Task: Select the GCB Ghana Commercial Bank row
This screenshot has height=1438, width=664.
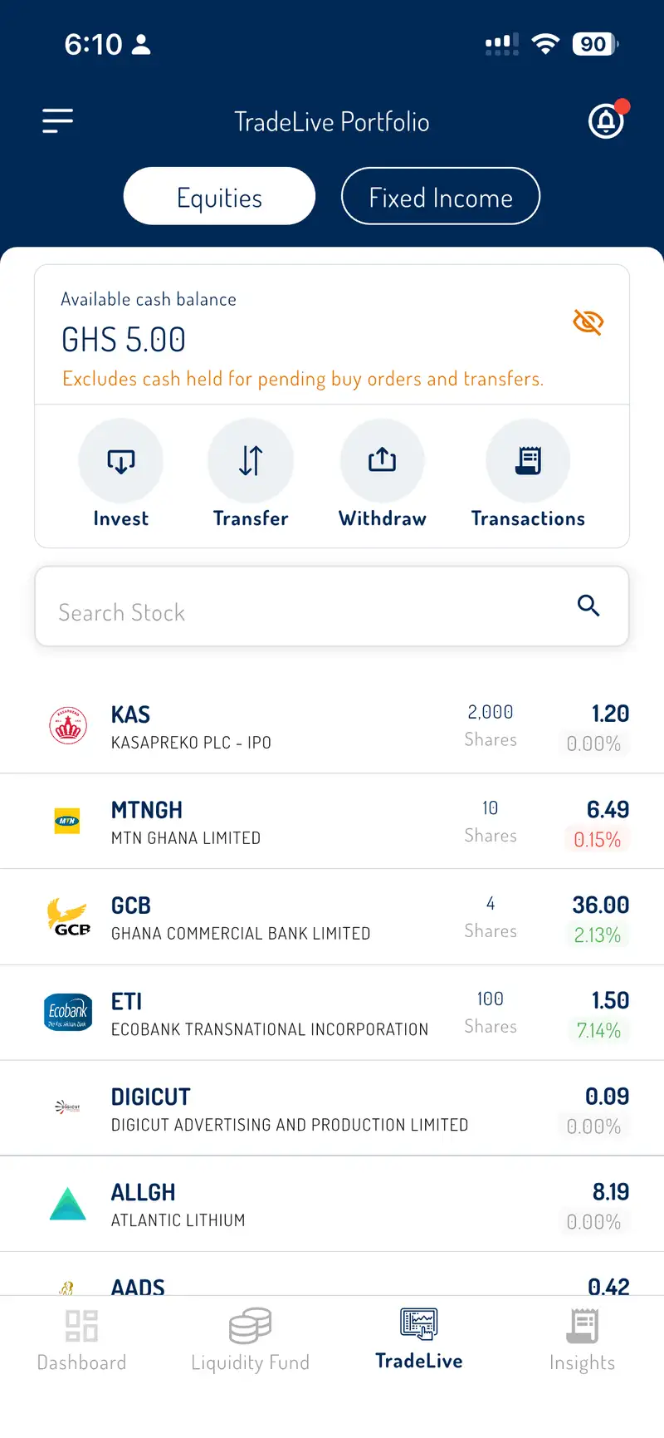Action: 332,917
